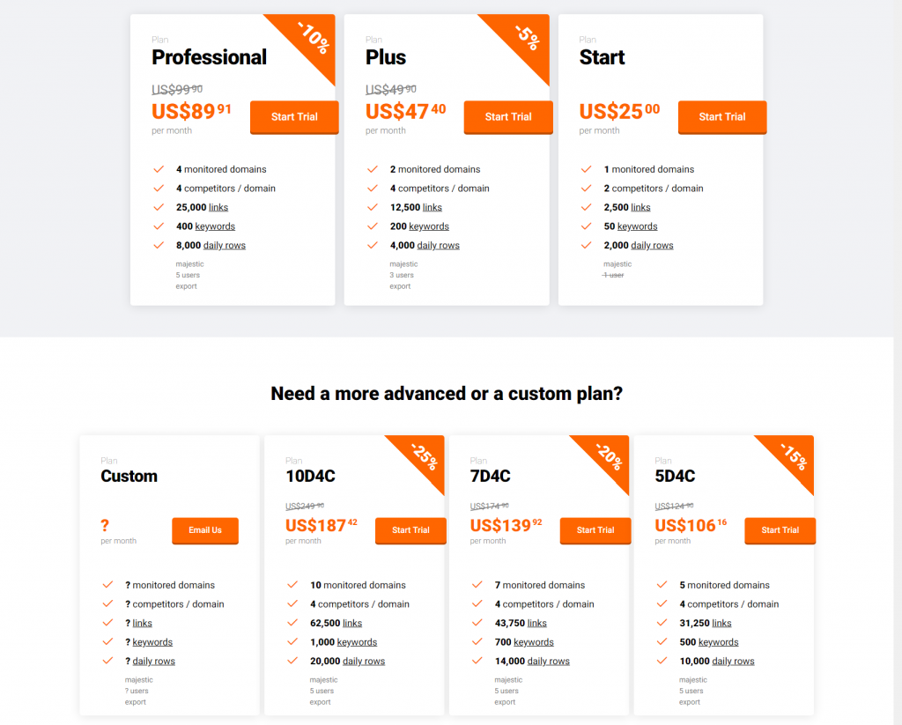Click the -10% discount ribbon on Professional

tap(312, 38)
